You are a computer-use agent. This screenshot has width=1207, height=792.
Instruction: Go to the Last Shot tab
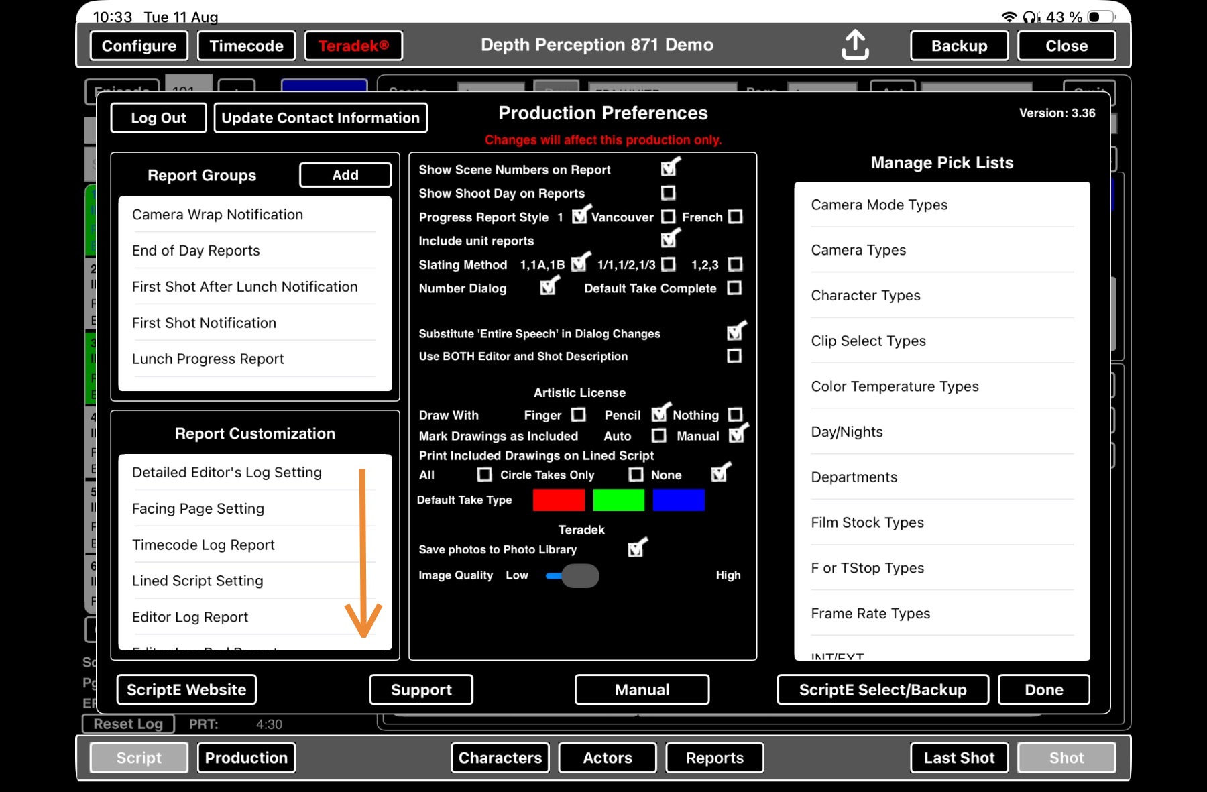pyautogui.click(x=959, y=758)
